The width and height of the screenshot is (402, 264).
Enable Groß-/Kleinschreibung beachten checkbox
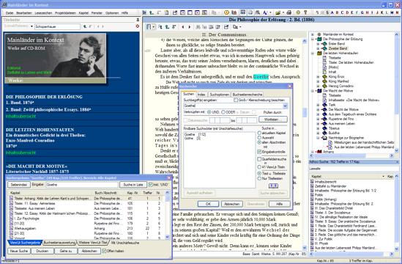coord(236,100)
